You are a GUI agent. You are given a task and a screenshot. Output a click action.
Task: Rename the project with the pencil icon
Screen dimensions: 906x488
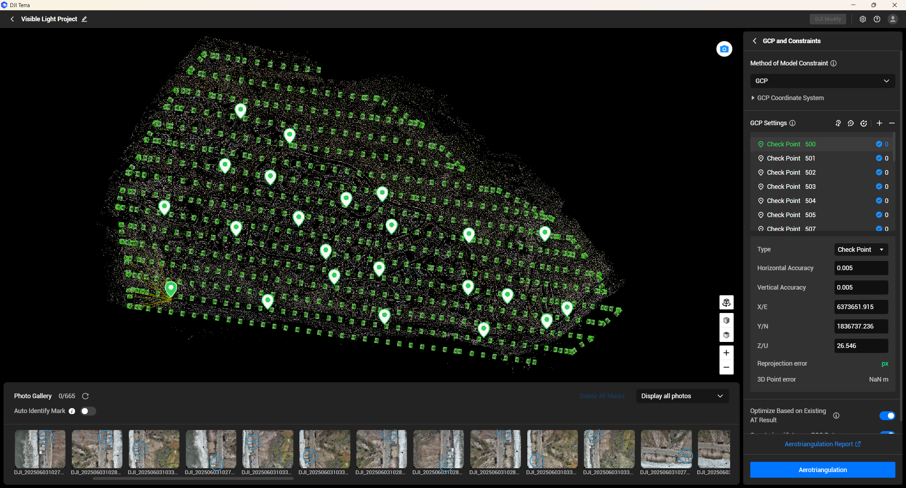pyautogui.click(x=84, y=19)
